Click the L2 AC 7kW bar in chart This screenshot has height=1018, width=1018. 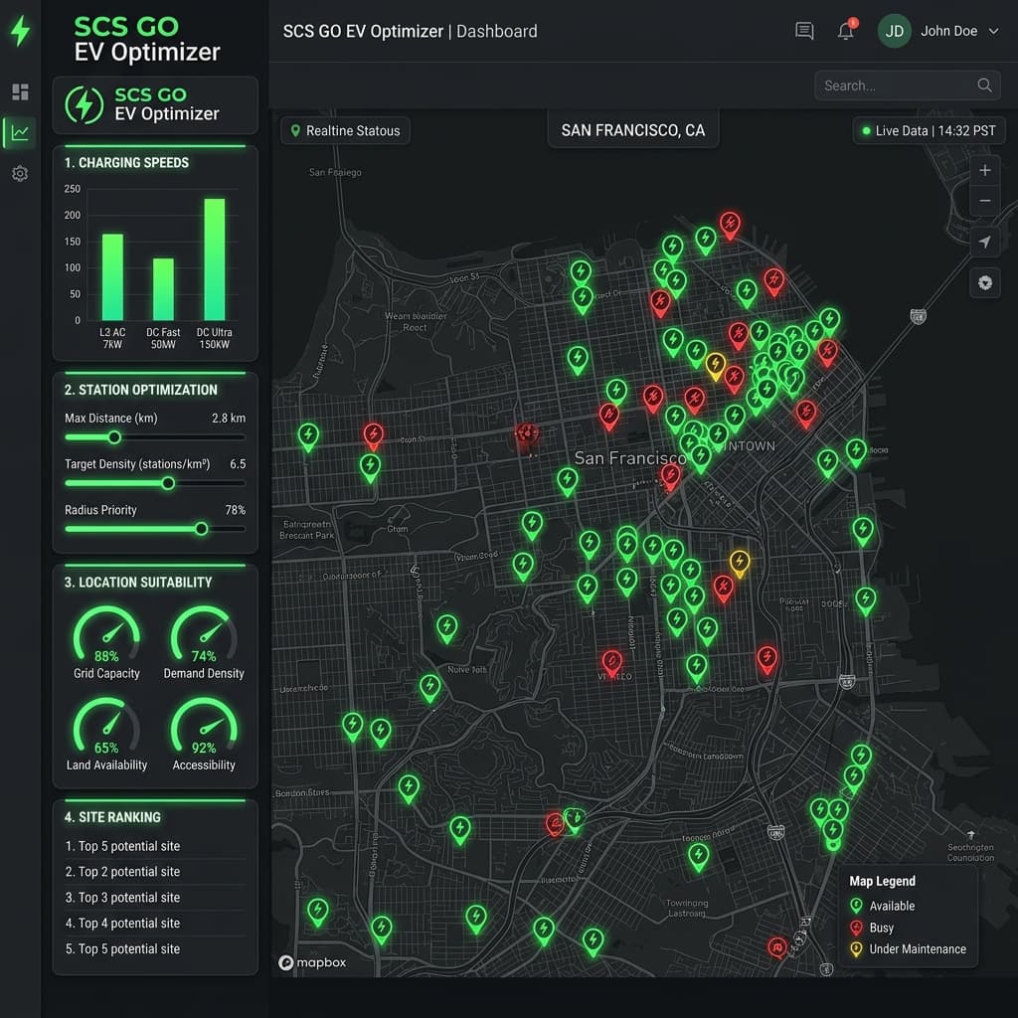pyautogui.click(x=112, y=277)
